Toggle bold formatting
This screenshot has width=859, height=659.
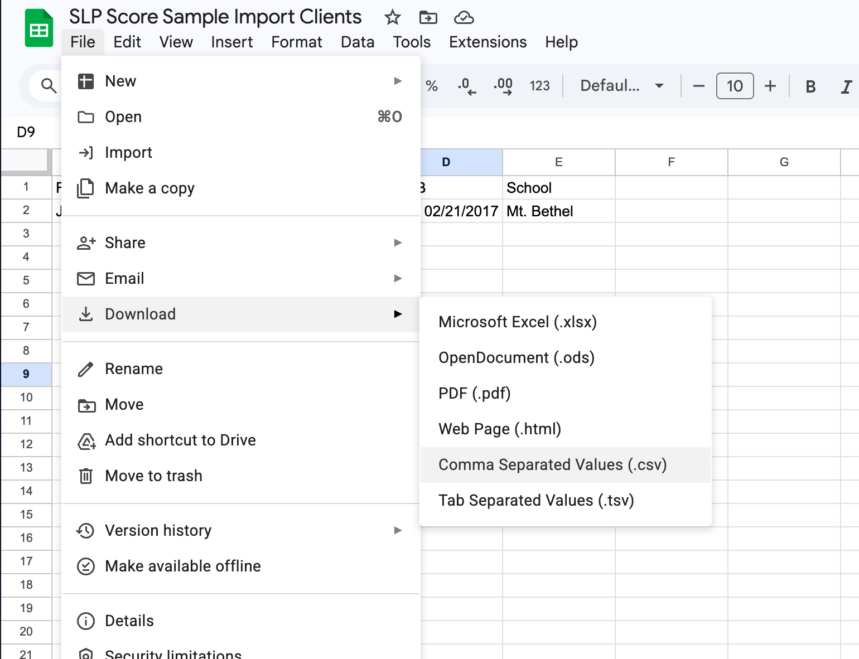(810, 86)
